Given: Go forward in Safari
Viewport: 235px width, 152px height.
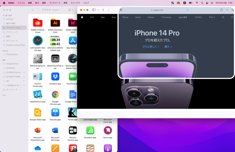Looking at the screenshot, I should pos(108,10).
